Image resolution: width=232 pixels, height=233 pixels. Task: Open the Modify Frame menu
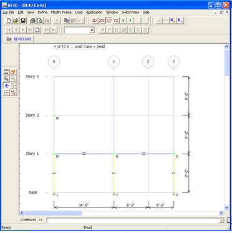pyautogui.click(x=61, y=12)
